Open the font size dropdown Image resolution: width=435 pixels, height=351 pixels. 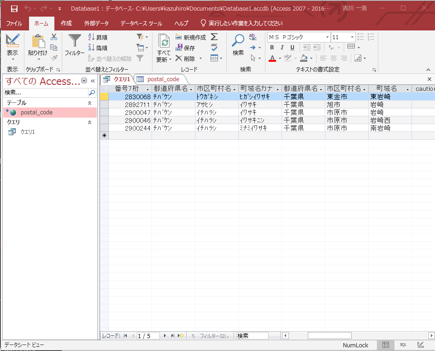[352, 37]
